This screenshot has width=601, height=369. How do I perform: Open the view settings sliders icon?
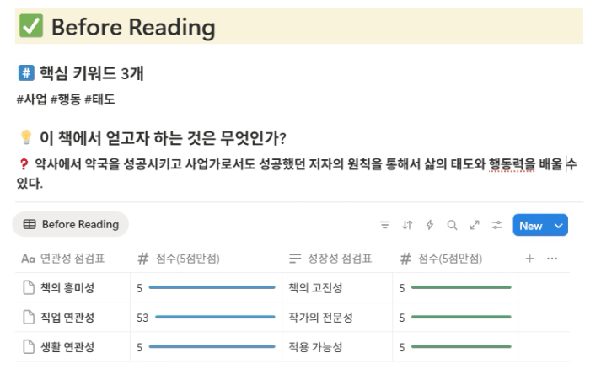click(496, 226)
